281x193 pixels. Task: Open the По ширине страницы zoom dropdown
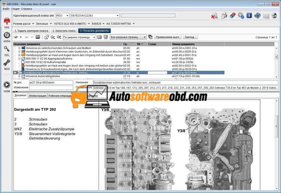click(x=94, y=37)
